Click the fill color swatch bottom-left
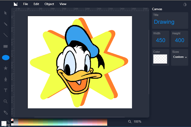The height and width of the screenshot is (127, 191). pyautogui.click(x=4, y=123)
